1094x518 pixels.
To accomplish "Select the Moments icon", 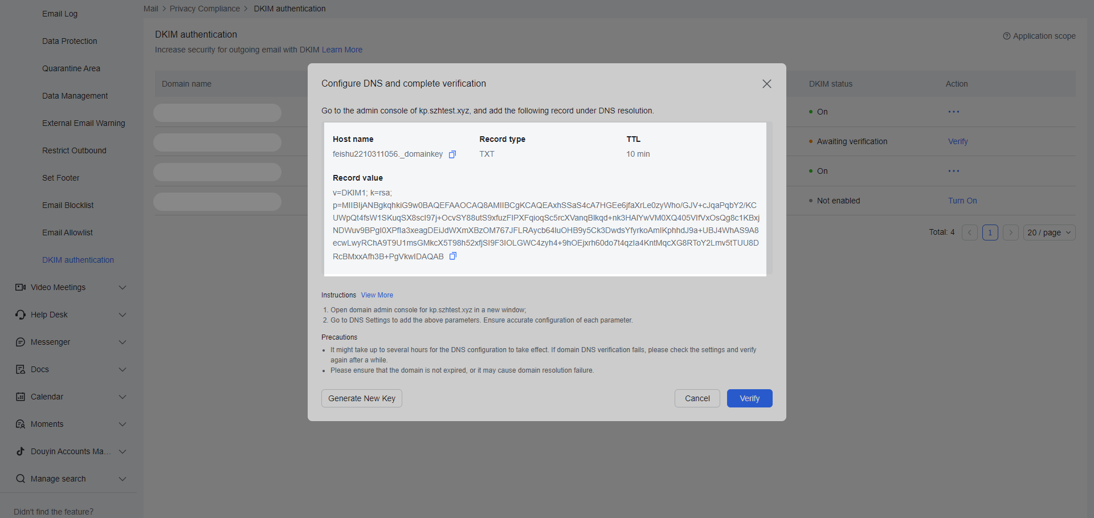I will (20, 424).
